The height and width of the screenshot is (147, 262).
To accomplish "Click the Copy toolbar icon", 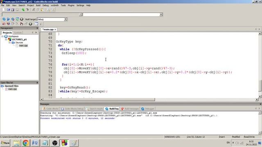I will click(x=38, y=10).
